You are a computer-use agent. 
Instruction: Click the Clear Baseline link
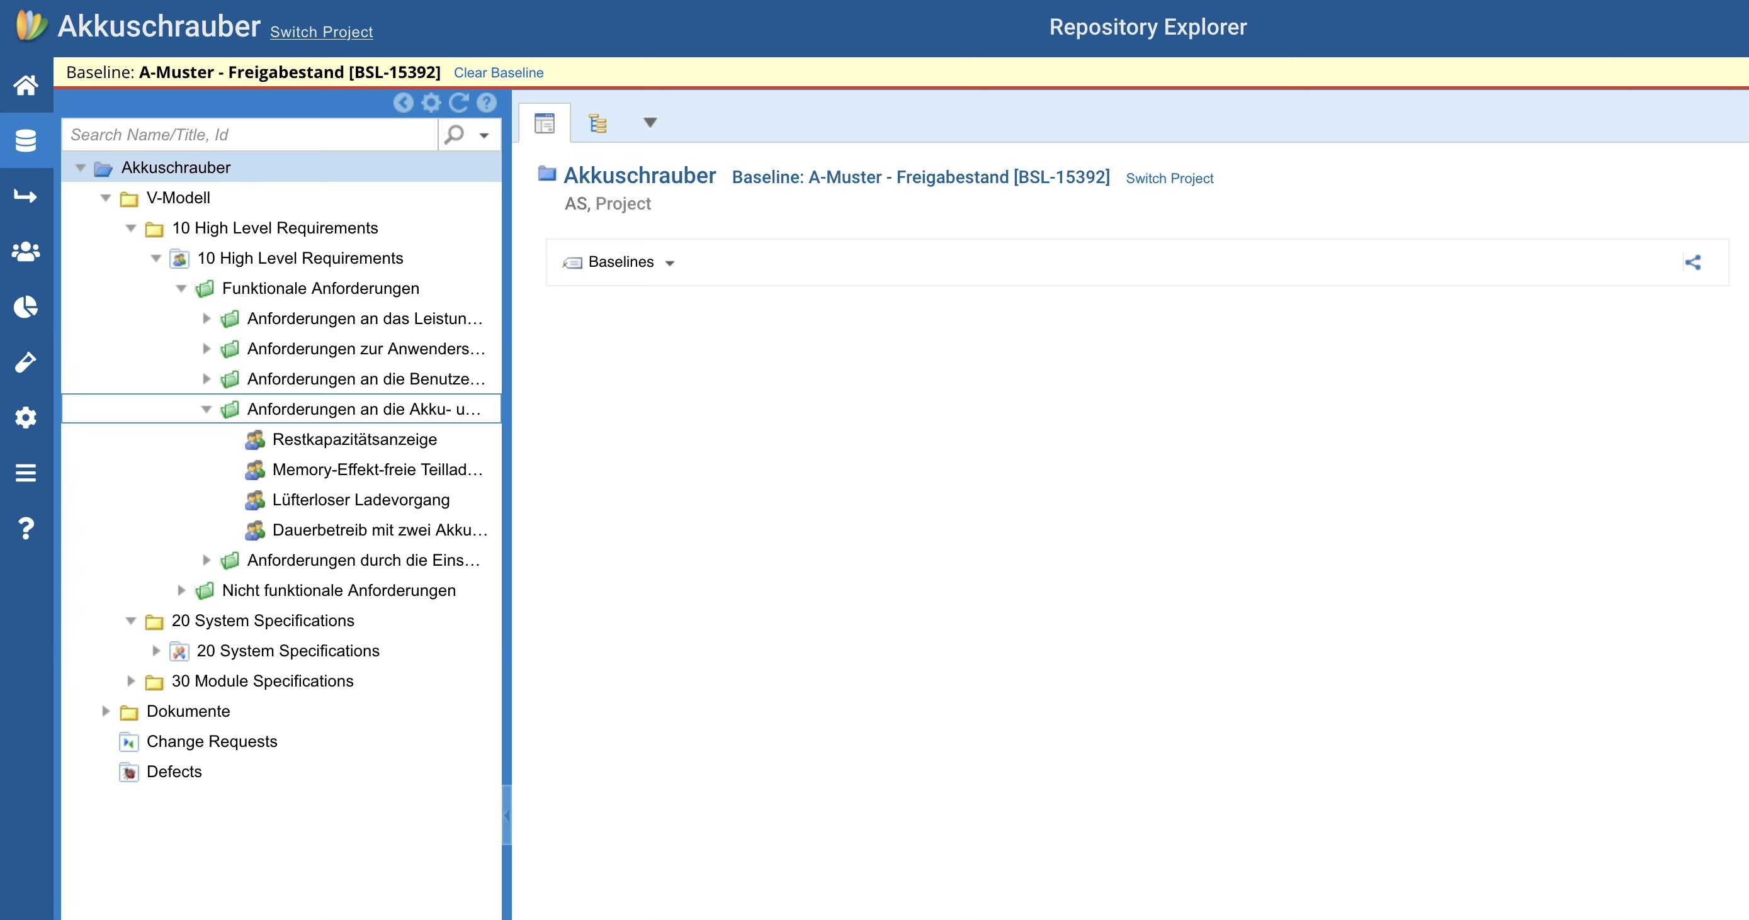tap(499, 72)
